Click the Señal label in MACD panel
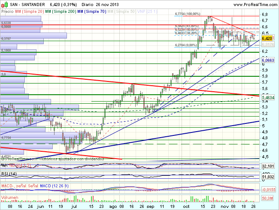The width and height of the screenshot is (279, 210). [x=33, y=186]
